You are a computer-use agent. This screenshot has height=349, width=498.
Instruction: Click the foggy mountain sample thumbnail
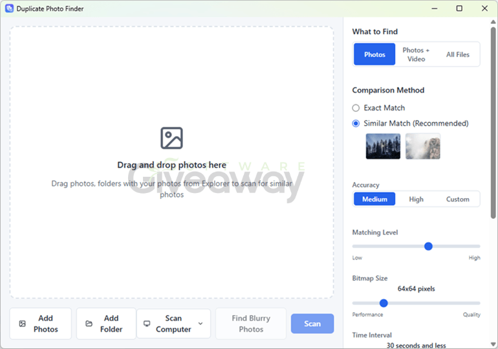coord(423,146)
